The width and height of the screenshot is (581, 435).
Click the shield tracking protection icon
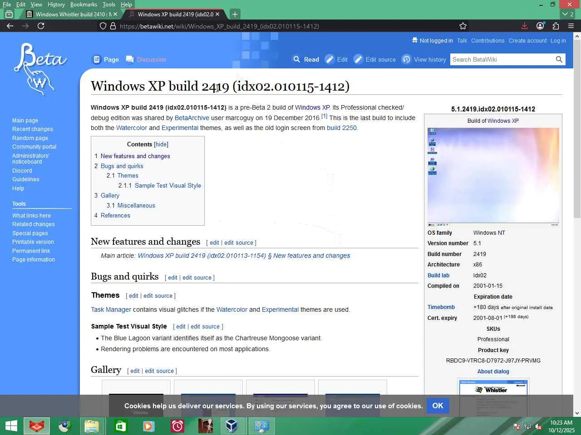pos(103,26)
